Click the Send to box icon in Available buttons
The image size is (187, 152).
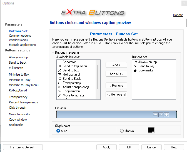pyautogui.click(x=60, y=70)
